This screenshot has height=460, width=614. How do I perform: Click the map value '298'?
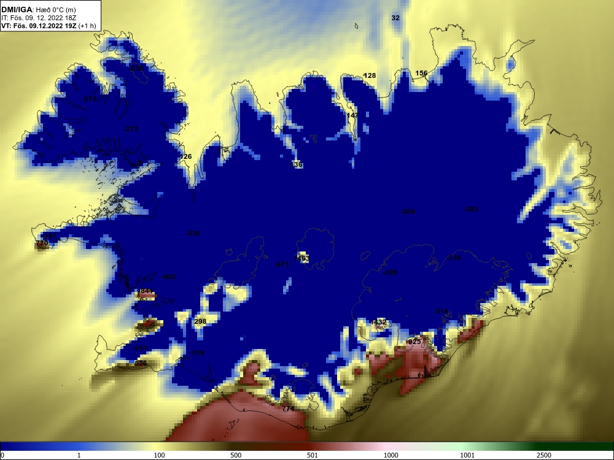click(200, 321)
